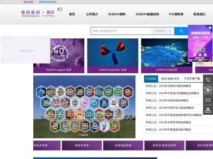Open SERION检测试剂 navigation item
This screenshot has width=213, height=159.
[x=147, y=14]
